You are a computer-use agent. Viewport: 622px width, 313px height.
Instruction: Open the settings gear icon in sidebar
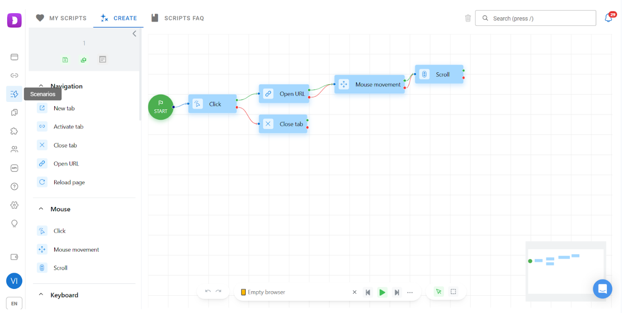coord(14,205)
